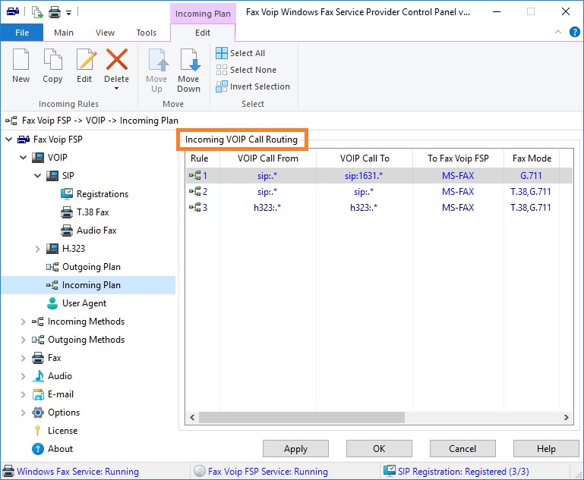Click SIP Registration status in status bar
Screen dimensions: 584x480
tap(463, 472)
